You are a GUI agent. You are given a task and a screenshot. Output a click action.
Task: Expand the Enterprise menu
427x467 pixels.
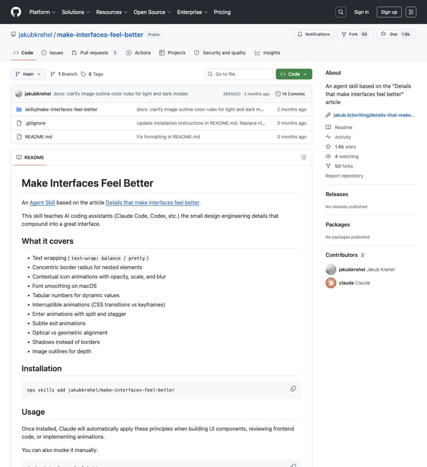[192, 12]
